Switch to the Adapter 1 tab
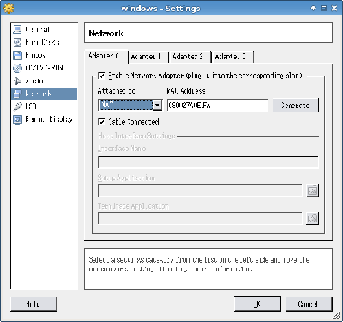 coord(148,57)
